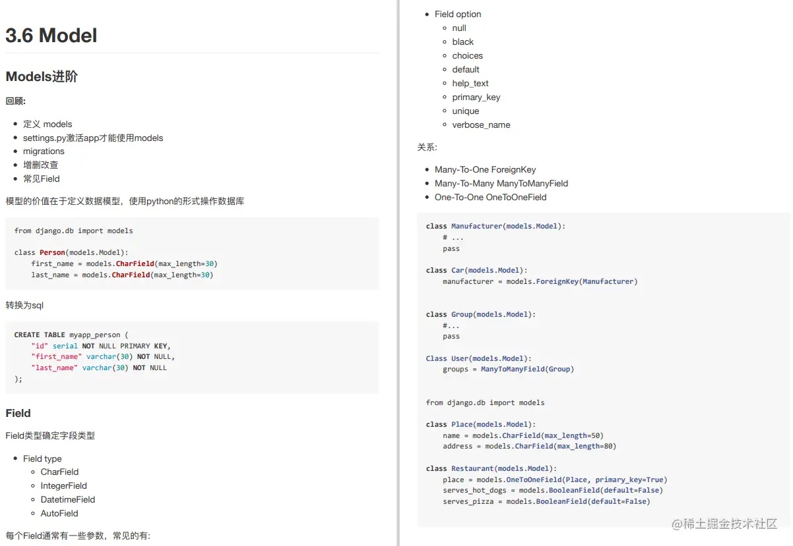Select the "address = models.CharField(max_length=80)" line
Viewport: 793px width, 546px height.
[530, 446]
